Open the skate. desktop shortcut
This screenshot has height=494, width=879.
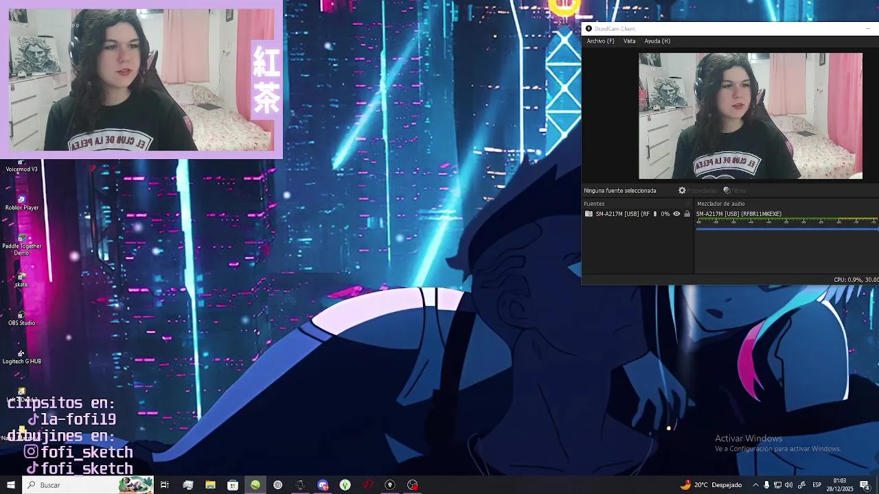(21, 280)
